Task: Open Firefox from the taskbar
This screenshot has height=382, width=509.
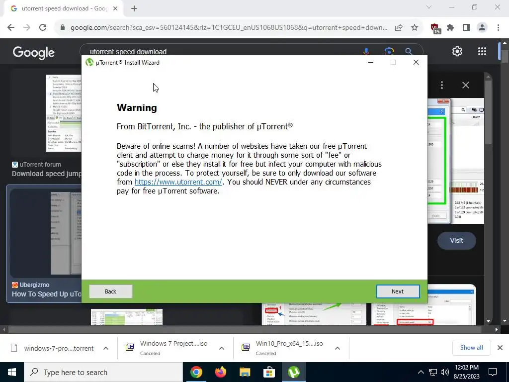Action: pos(220,372)
